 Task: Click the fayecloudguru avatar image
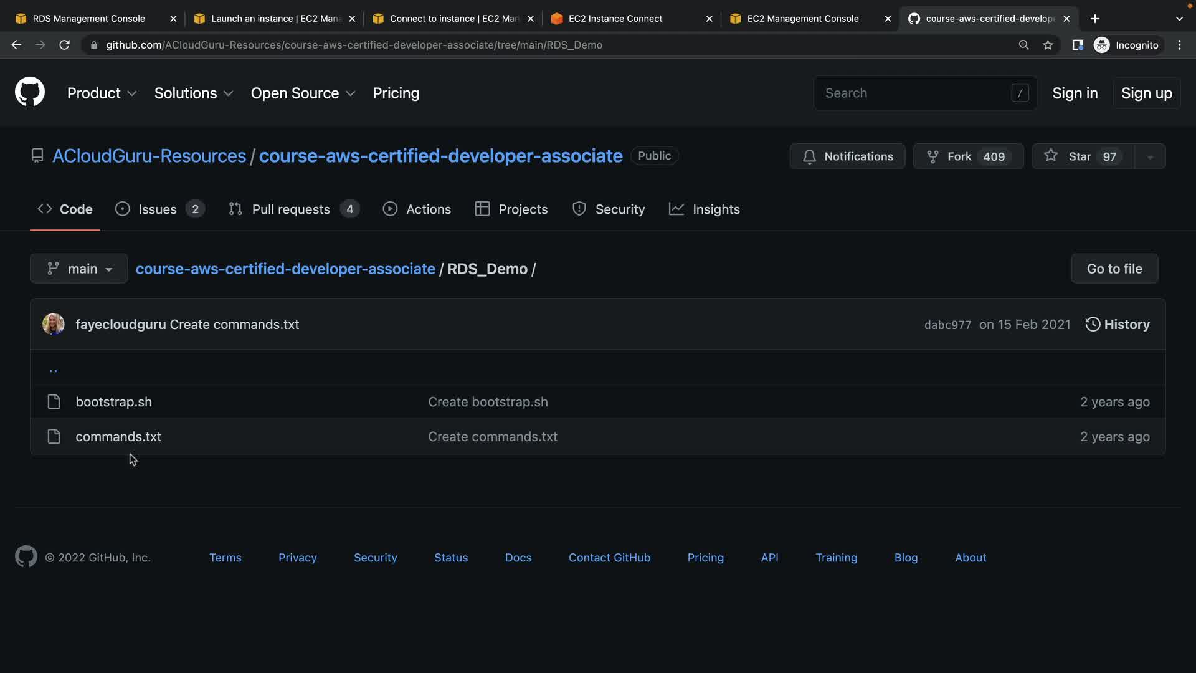53,324
